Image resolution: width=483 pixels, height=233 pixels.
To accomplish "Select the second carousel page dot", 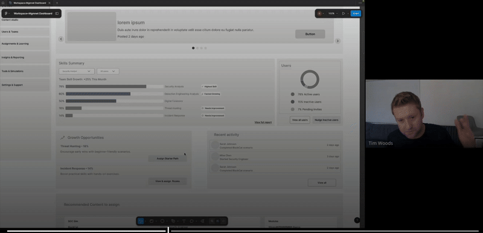I will 197,48.
